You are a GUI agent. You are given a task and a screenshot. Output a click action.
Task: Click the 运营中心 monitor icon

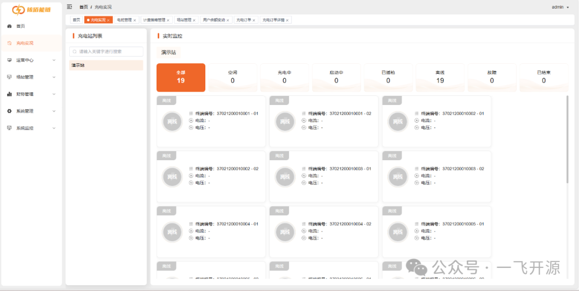coord(9,61)
